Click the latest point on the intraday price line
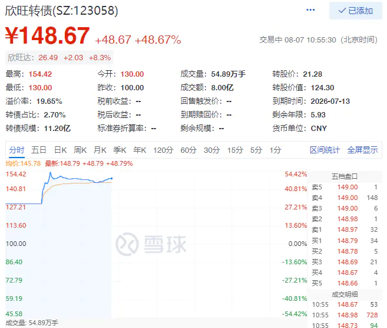 pos(111,178)
